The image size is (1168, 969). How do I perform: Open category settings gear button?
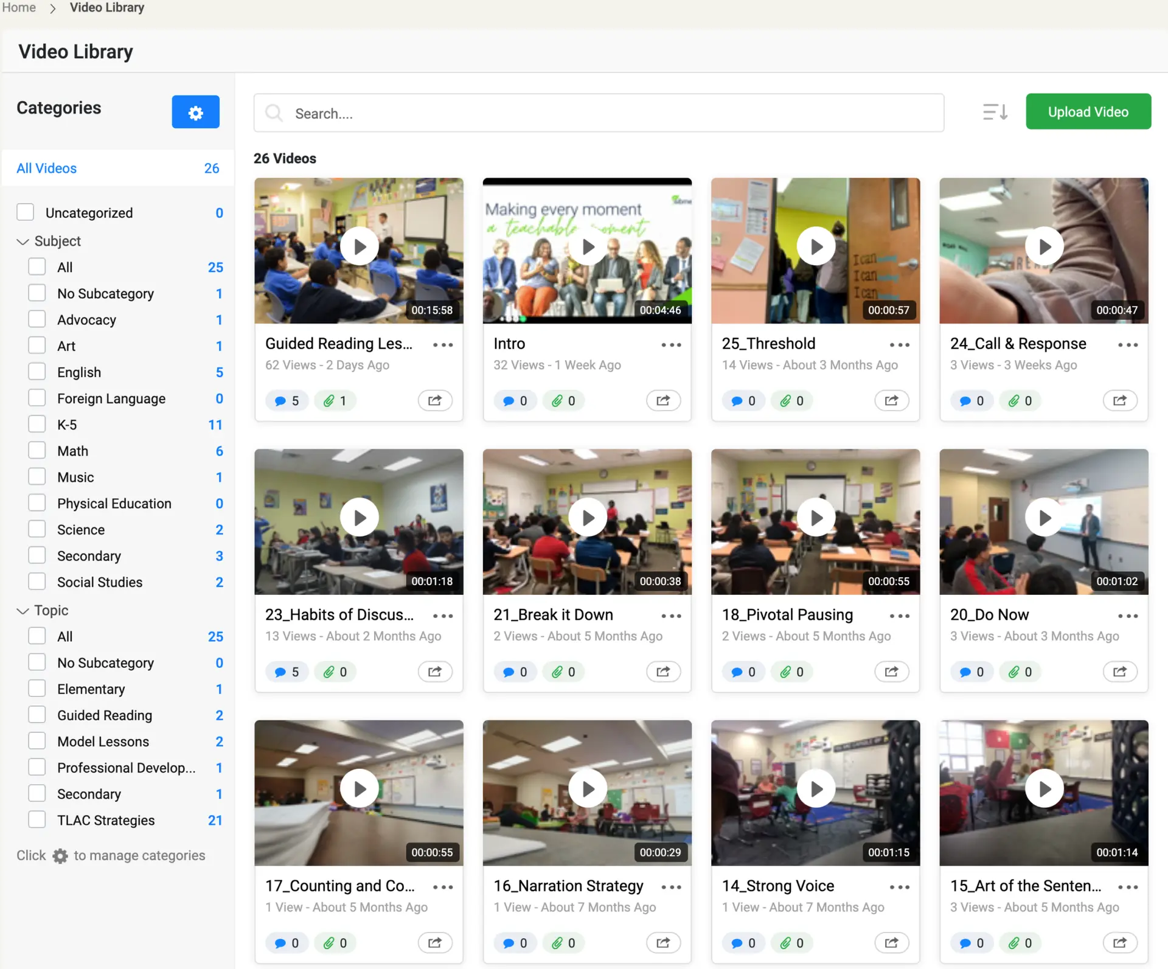point(195,113)
